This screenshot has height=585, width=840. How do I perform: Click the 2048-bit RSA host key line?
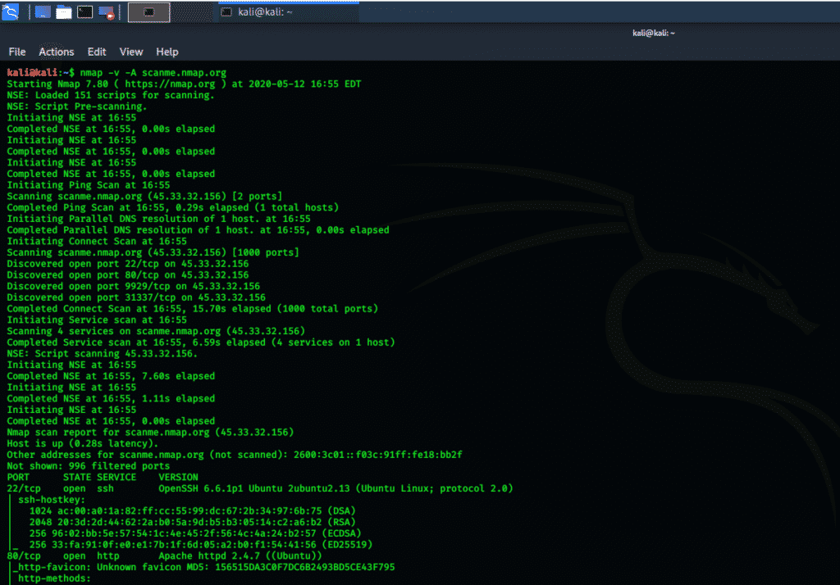pyautogui.click(x=192, y=523)
